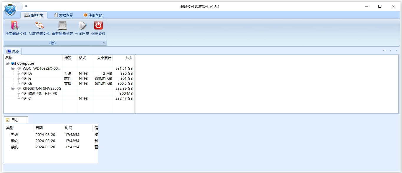Click the WDC hard disk icon

[19, 68]
